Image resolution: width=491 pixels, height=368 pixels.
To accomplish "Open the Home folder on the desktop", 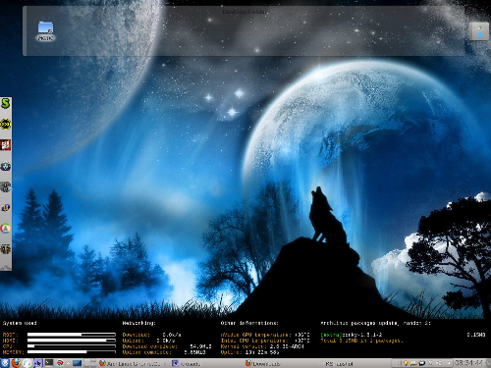I will 45,31.
